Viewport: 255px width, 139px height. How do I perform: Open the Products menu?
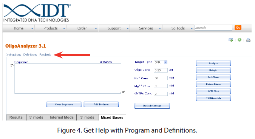click(50, 28)
